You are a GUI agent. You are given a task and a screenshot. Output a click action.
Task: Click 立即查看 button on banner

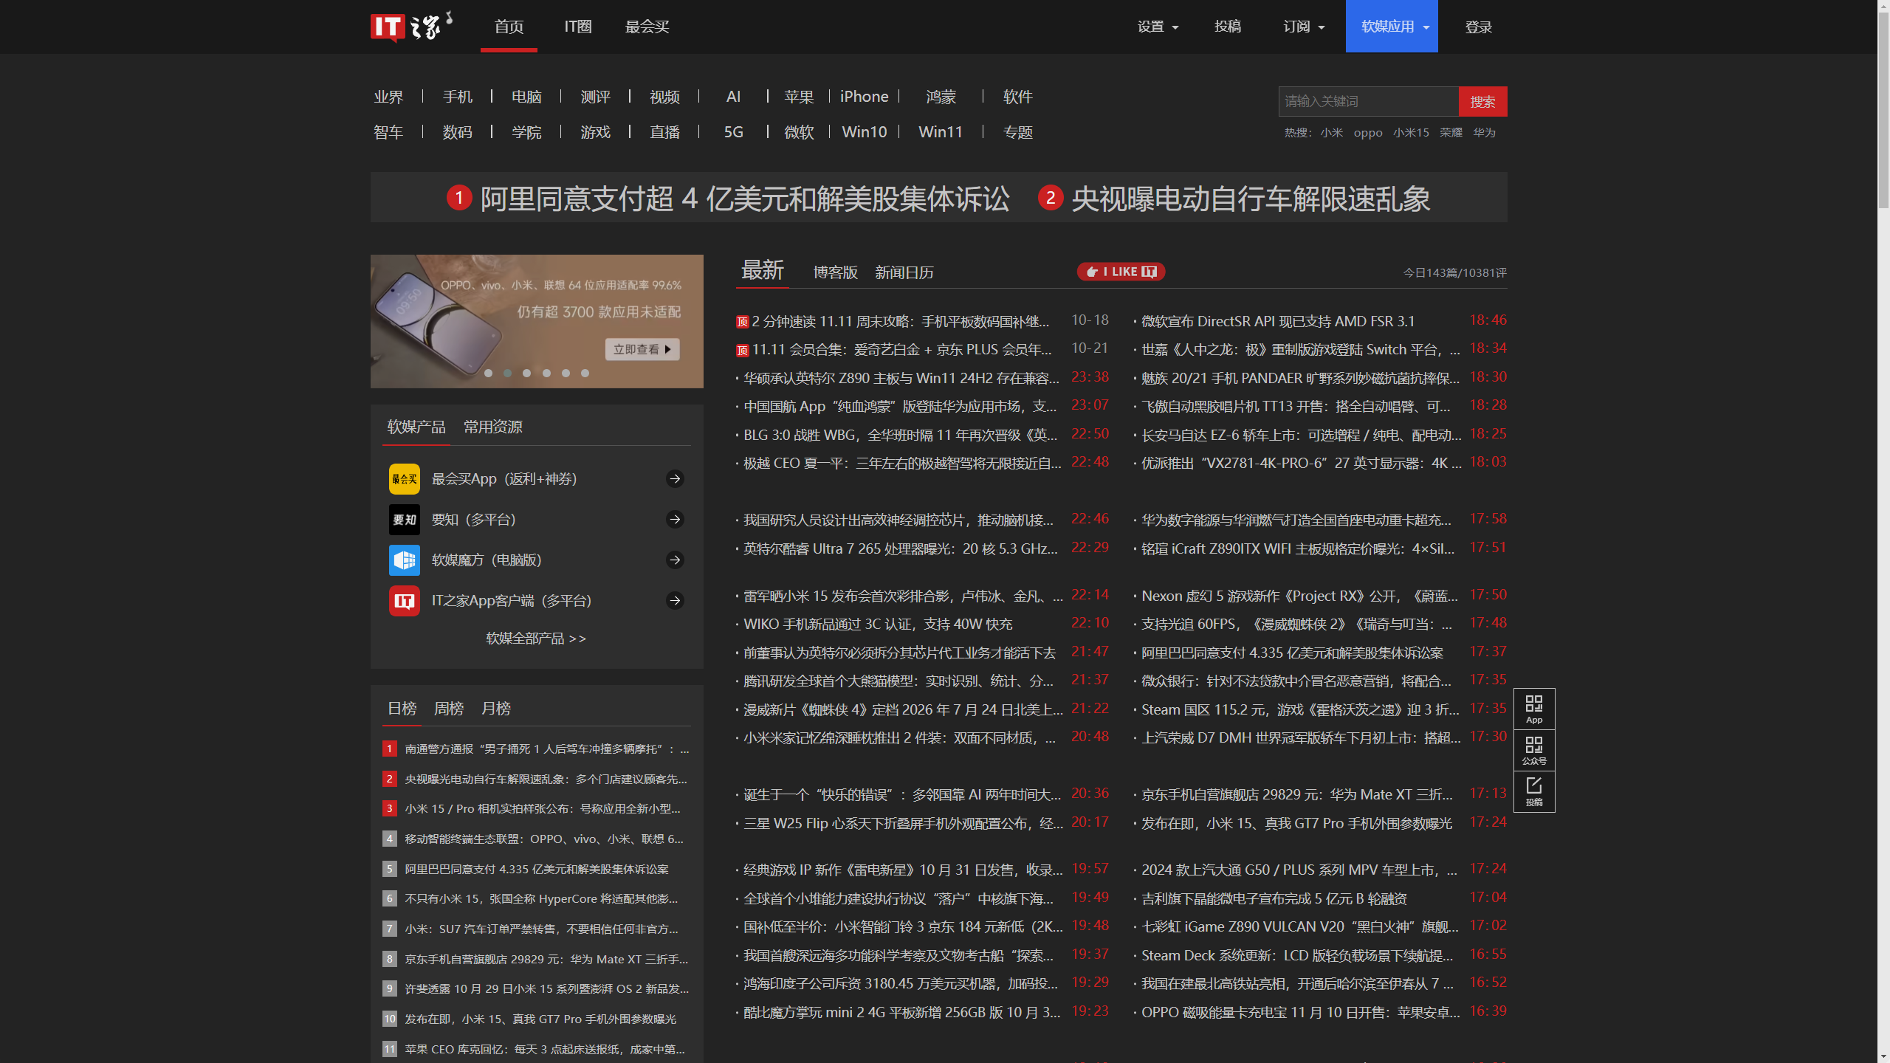pyautogui.click(x=642, y=349)
